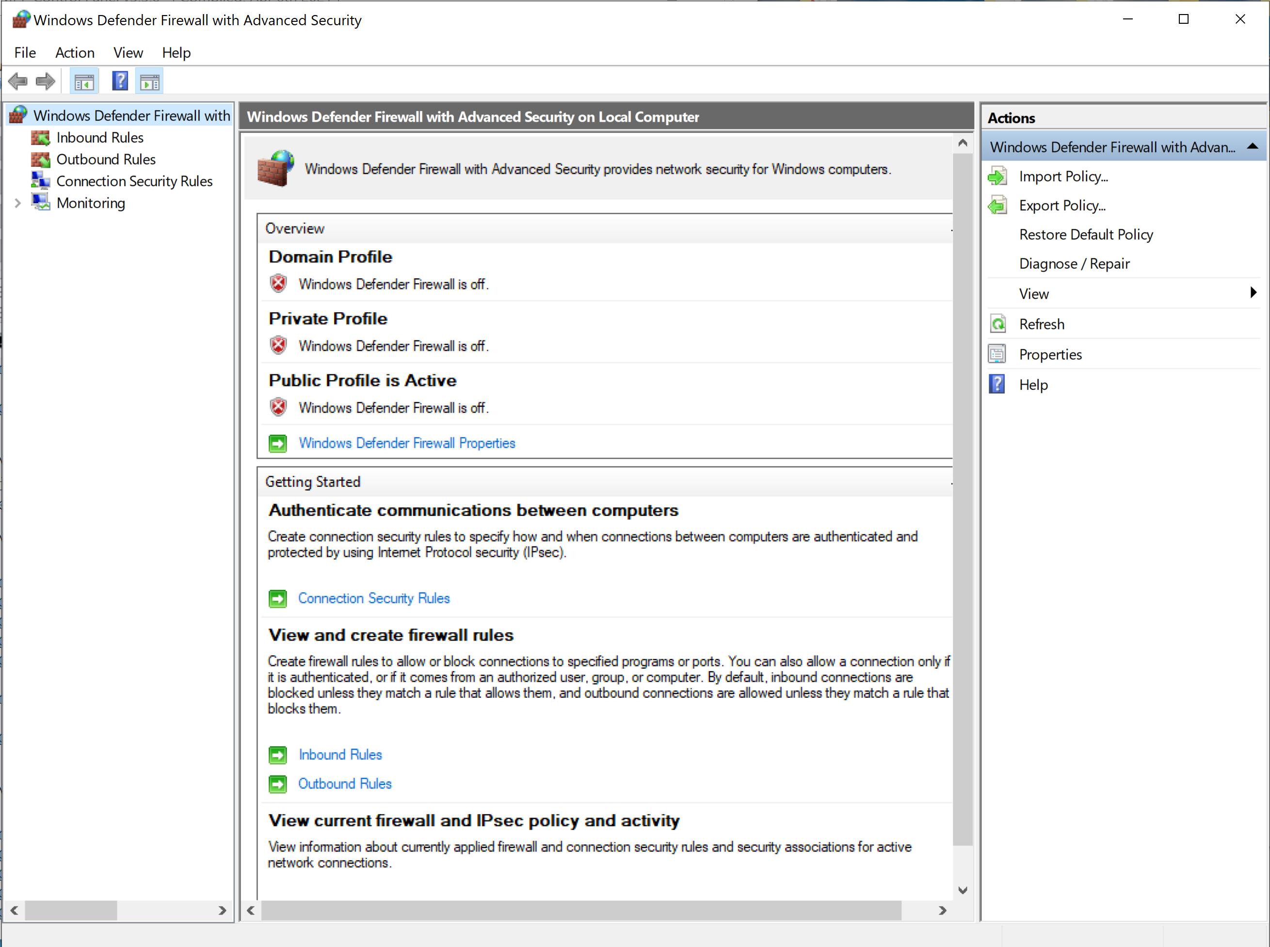
Task: Follow the Inbound Rules link
Action: click(x=340, y=754)
